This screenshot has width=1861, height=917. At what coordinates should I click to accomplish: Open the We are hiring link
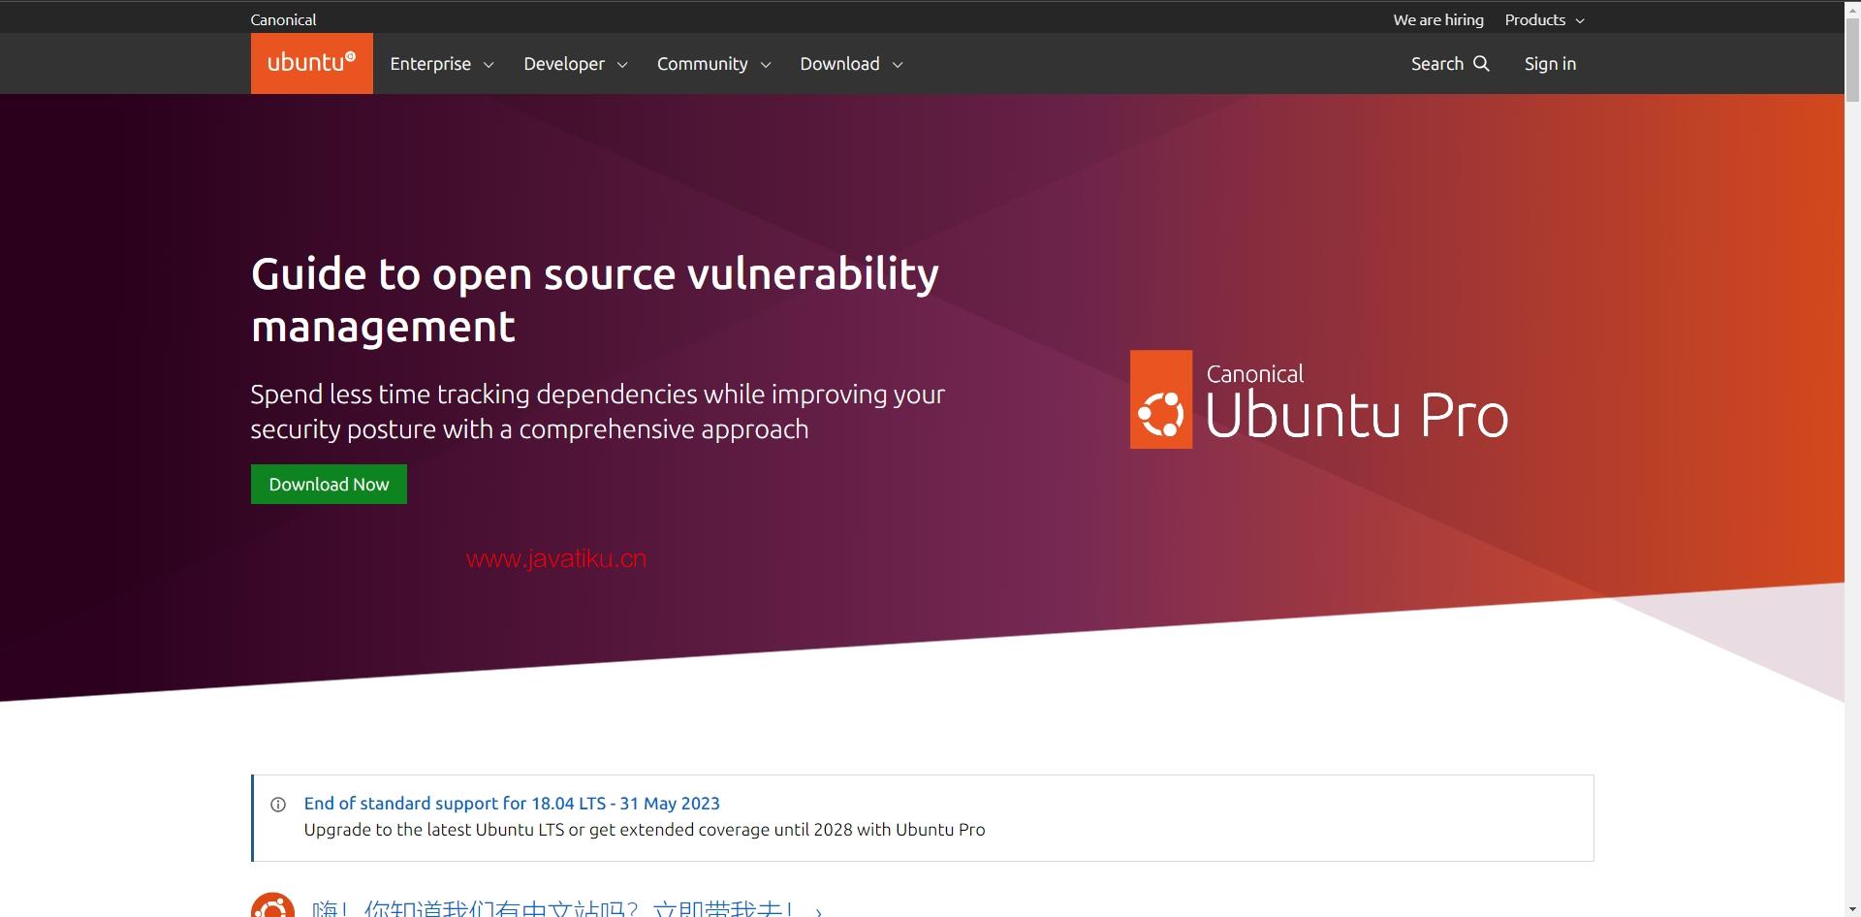1438,19
